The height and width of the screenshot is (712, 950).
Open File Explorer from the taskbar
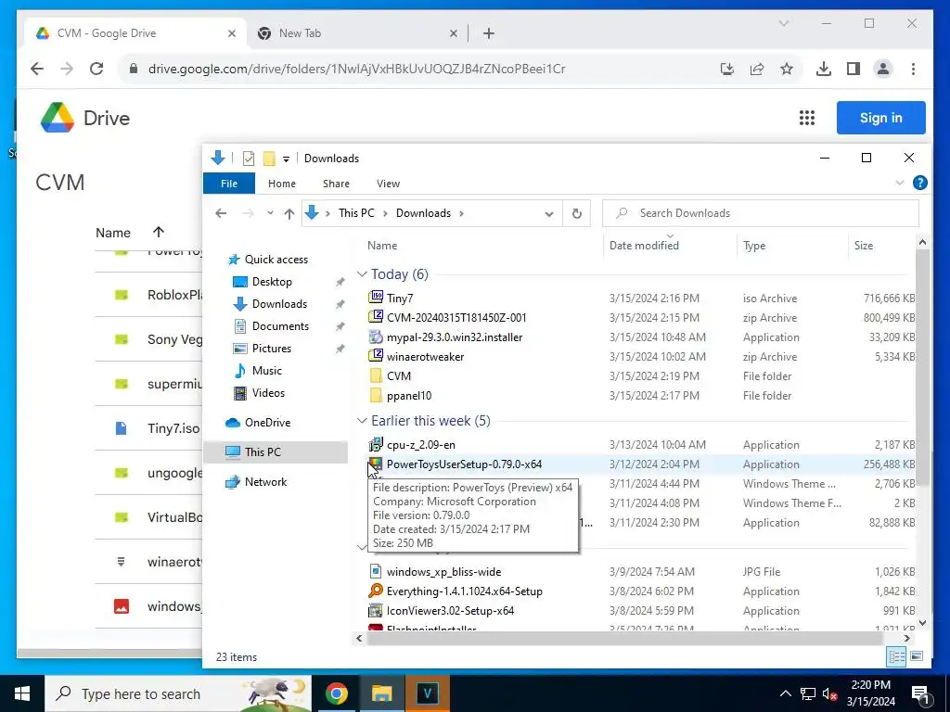[381, 693]
